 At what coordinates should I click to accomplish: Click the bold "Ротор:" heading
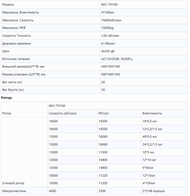tap(7, 98)
